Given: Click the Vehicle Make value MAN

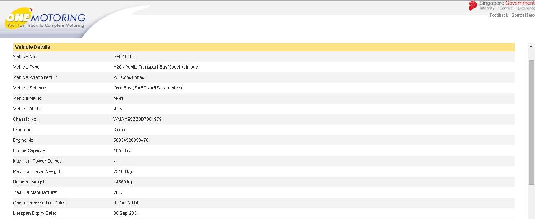Looking at the screenshot, I should 118,98.
